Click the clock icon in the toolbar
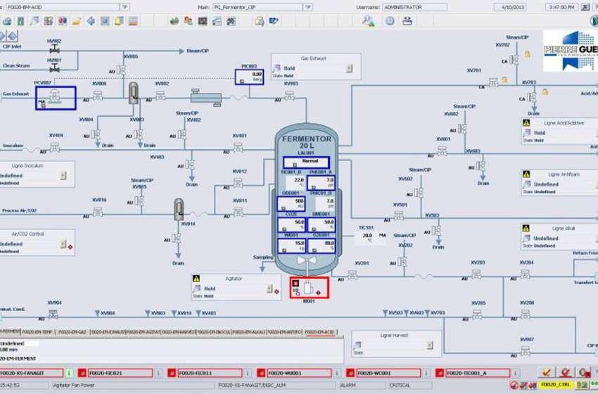598x394 pixels. tap(389, 21)
